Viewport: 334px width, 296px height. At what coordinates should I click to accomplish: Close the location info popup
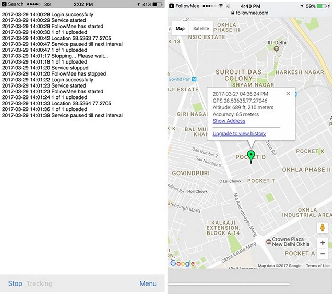pyautogui.click(x=288, y=94)
